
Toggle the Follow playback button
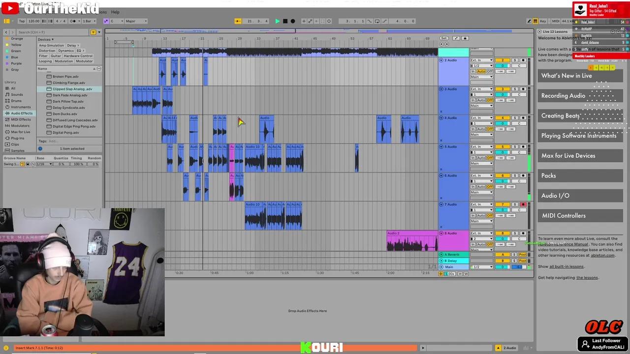tap(238, 21)
